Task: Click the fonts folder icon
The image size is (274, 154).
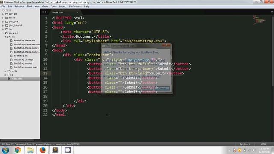Action: pos(9,71)
